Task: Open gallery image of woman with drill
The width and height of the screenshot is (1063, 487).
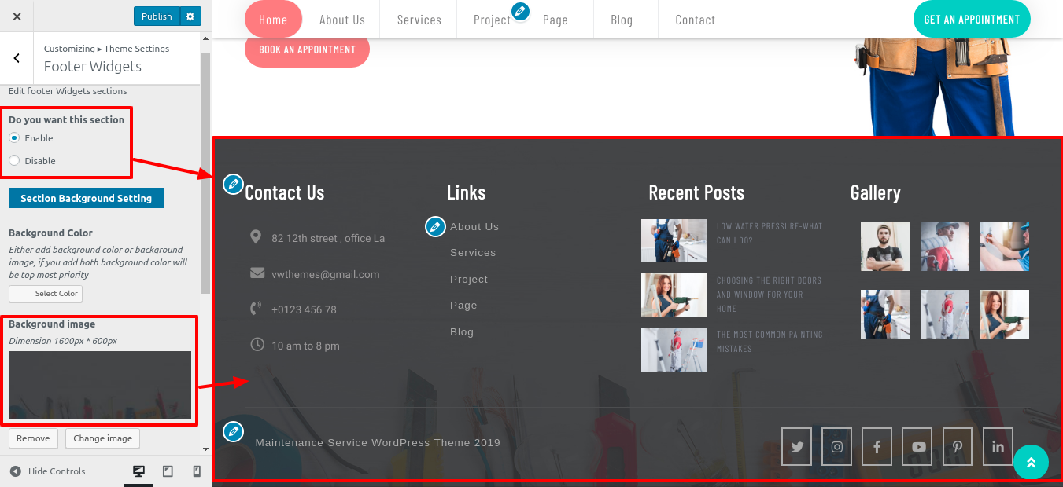Action: point(1004,314)
